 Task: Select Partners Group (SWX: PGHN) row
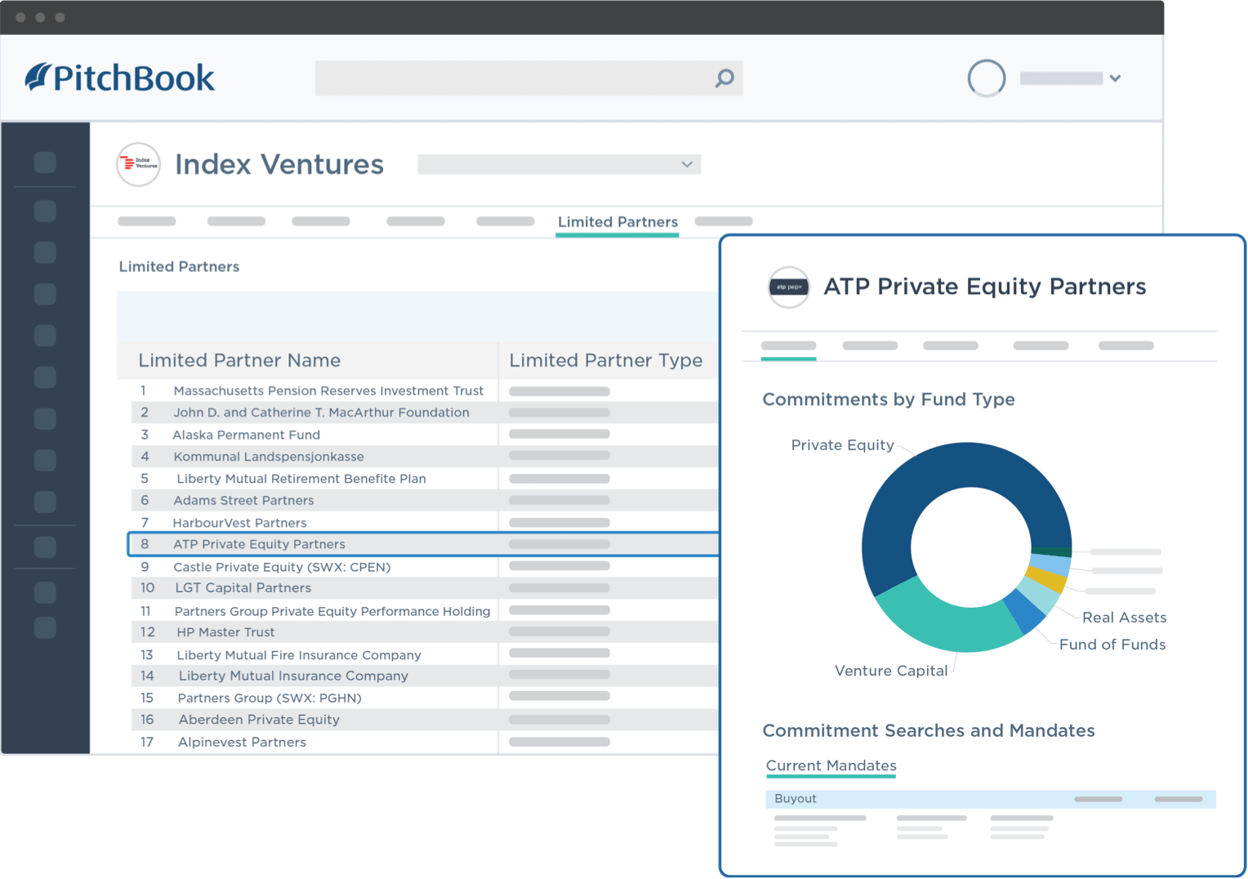click(425, 698)
